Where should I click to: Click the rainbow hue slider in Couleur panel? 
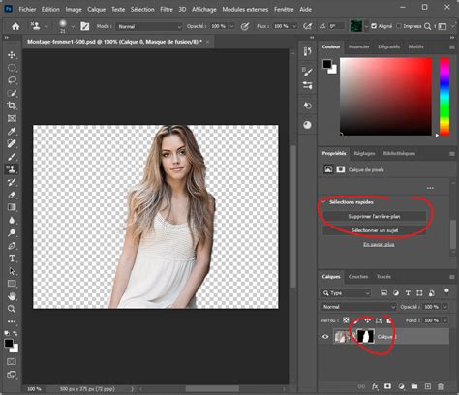point(444,97)
